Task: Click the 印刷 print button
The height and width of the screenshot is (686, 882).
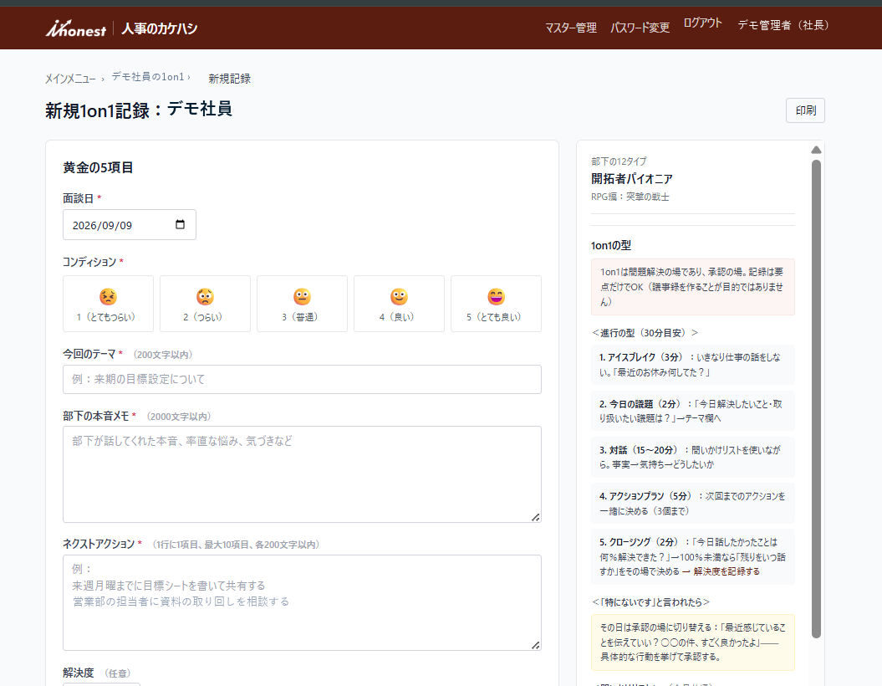Action: tap(805, 110)
